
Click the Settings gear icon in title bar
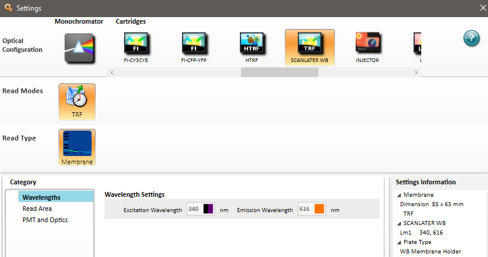[8, 8]
